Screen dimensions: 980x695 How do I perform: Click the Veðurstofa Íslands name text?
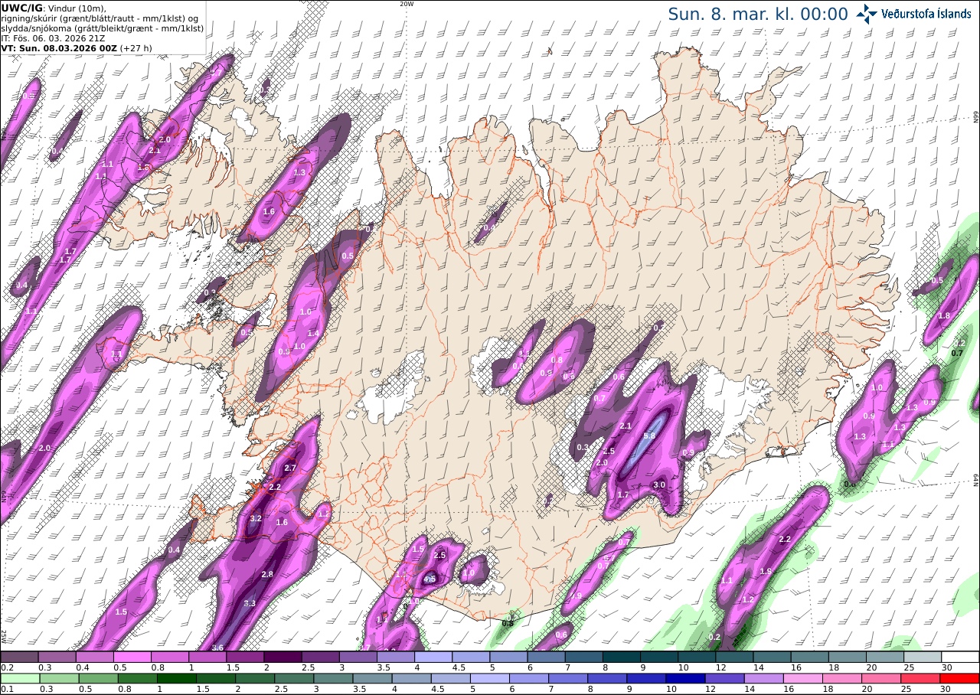(926, 14)
